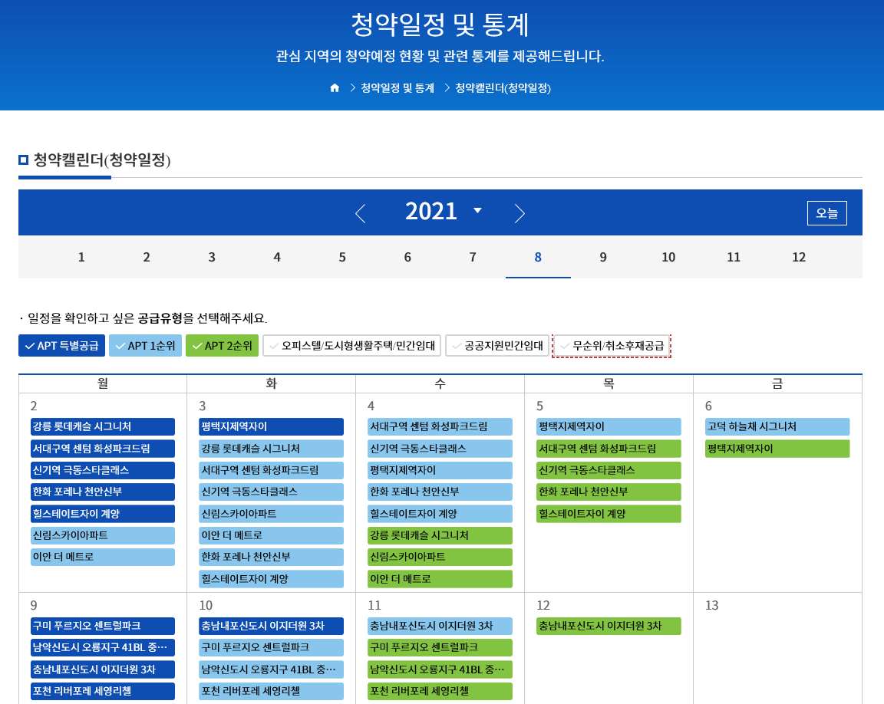This screenshot has height=704, width=884.
Task: Open green 이안 더 메트로 on the 4th
Action: [x=440, y=579]
